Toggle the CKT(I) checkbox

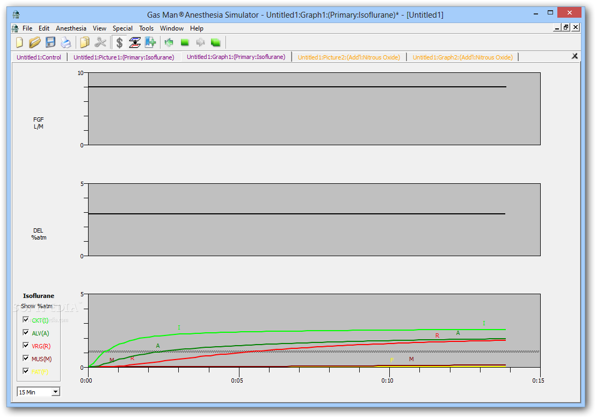point(26,320)
